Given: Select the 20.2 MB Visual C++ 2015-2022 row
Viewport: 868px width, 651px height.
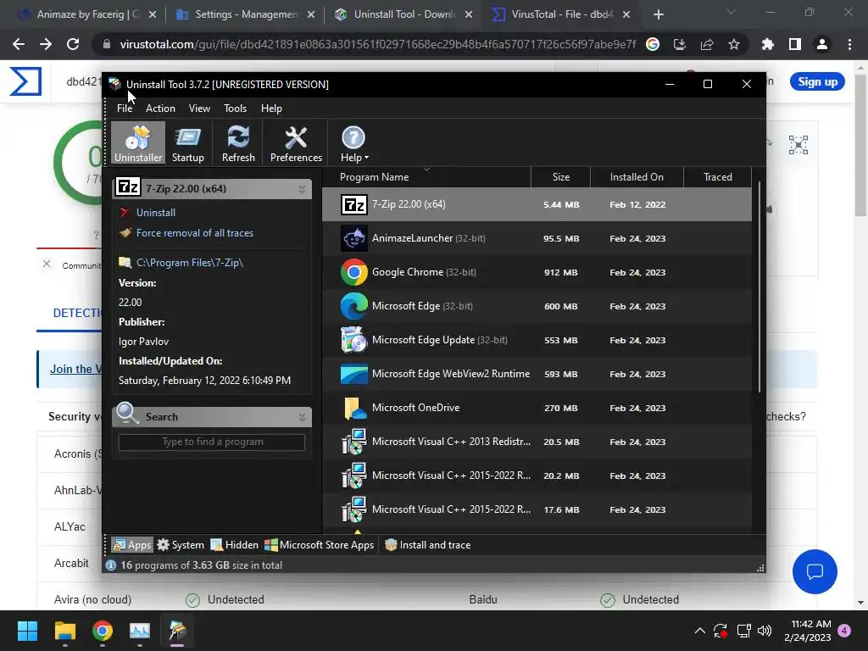Looking at the screenshot, I should pos(537,476).
